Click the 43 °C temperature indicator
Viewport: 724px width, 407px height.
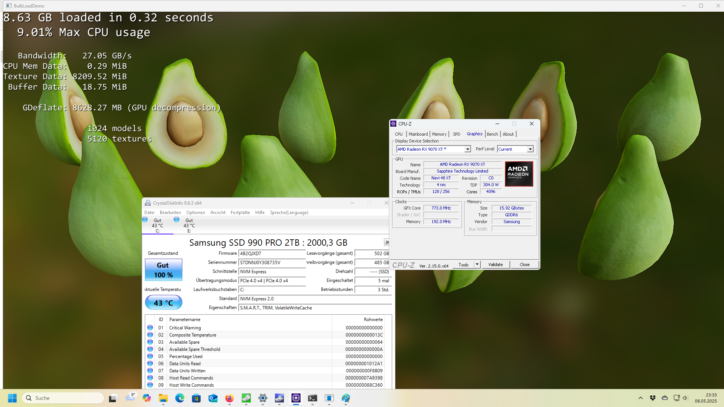click(x=163, y=303)
